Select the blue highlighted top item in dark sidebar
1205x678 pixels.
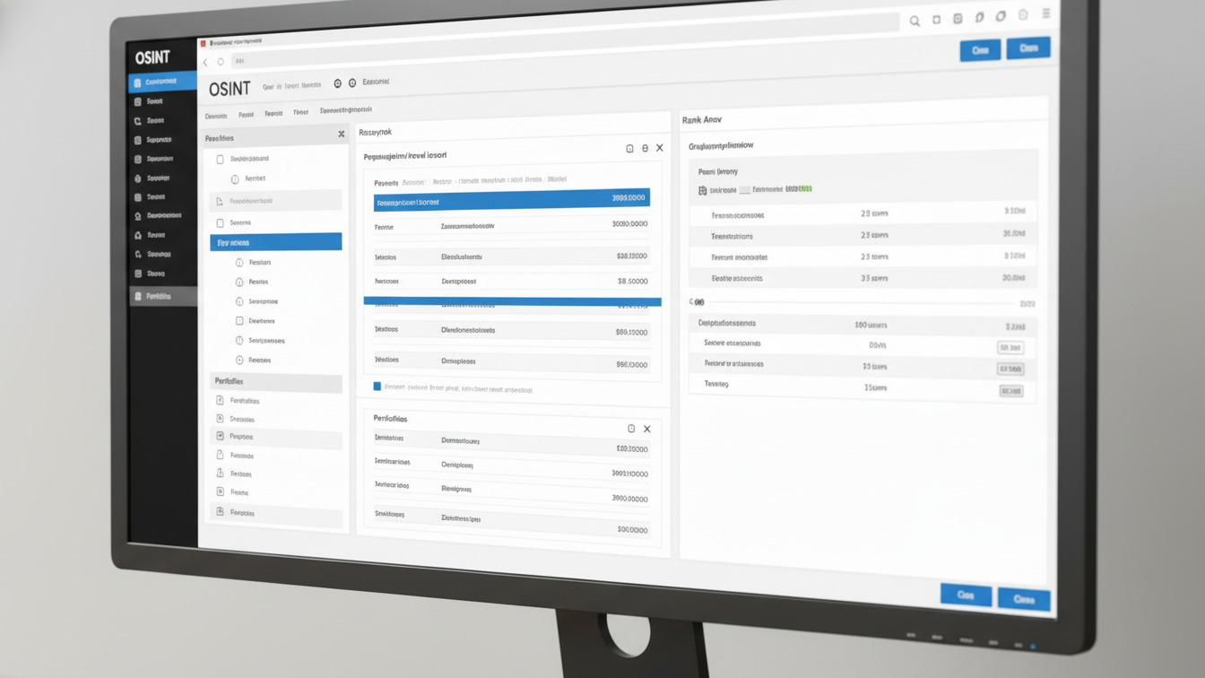point(162,82)
